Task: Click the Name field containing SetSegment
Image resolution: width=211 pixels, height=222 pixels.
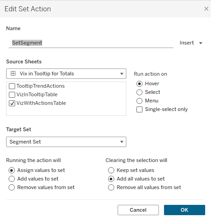Action: pos(91,43)
